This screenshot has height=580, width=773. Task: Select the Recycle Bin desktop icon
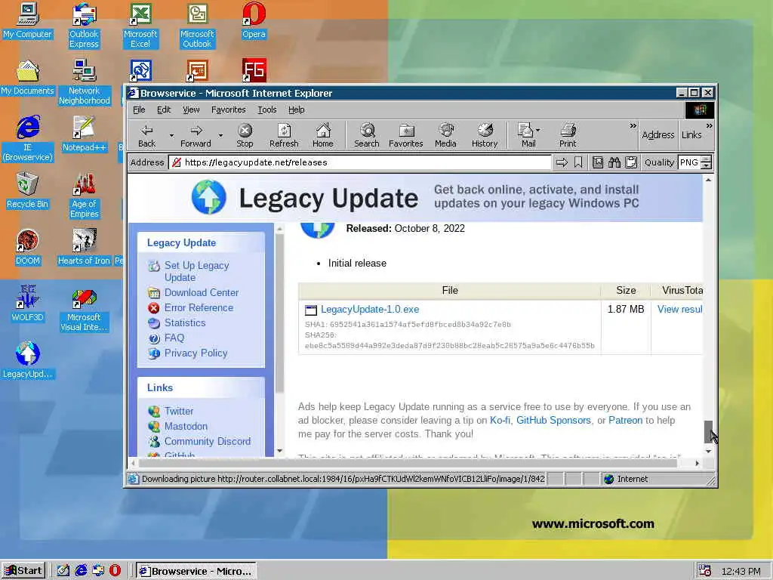pyautogui.click(x=27, y=191)
